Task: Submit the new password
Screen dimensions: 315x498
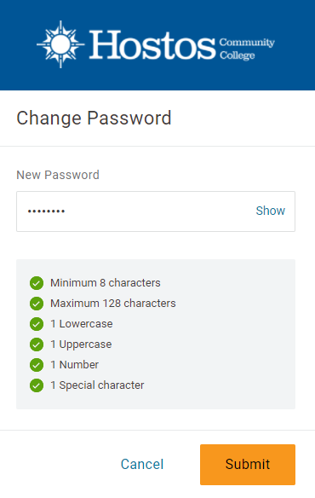Action: pyautogui.click(x=248, y=465)
